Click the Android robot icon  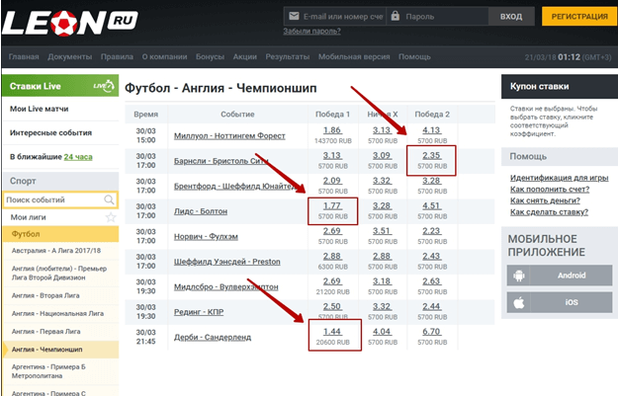(519, 276)
